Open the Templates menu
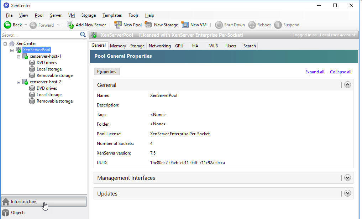This screenshot has height=219, width=362. coord(112,15)
